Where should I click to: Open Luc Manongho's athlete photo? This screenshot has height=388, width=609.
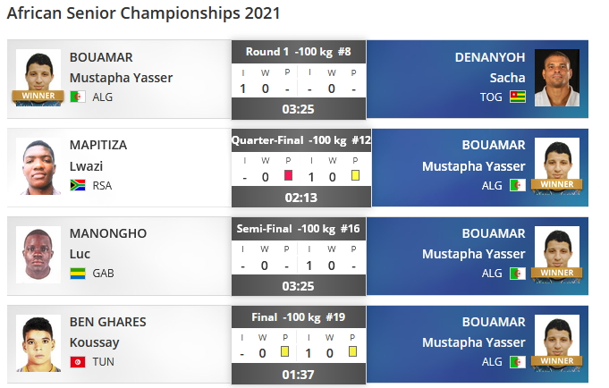38,254
